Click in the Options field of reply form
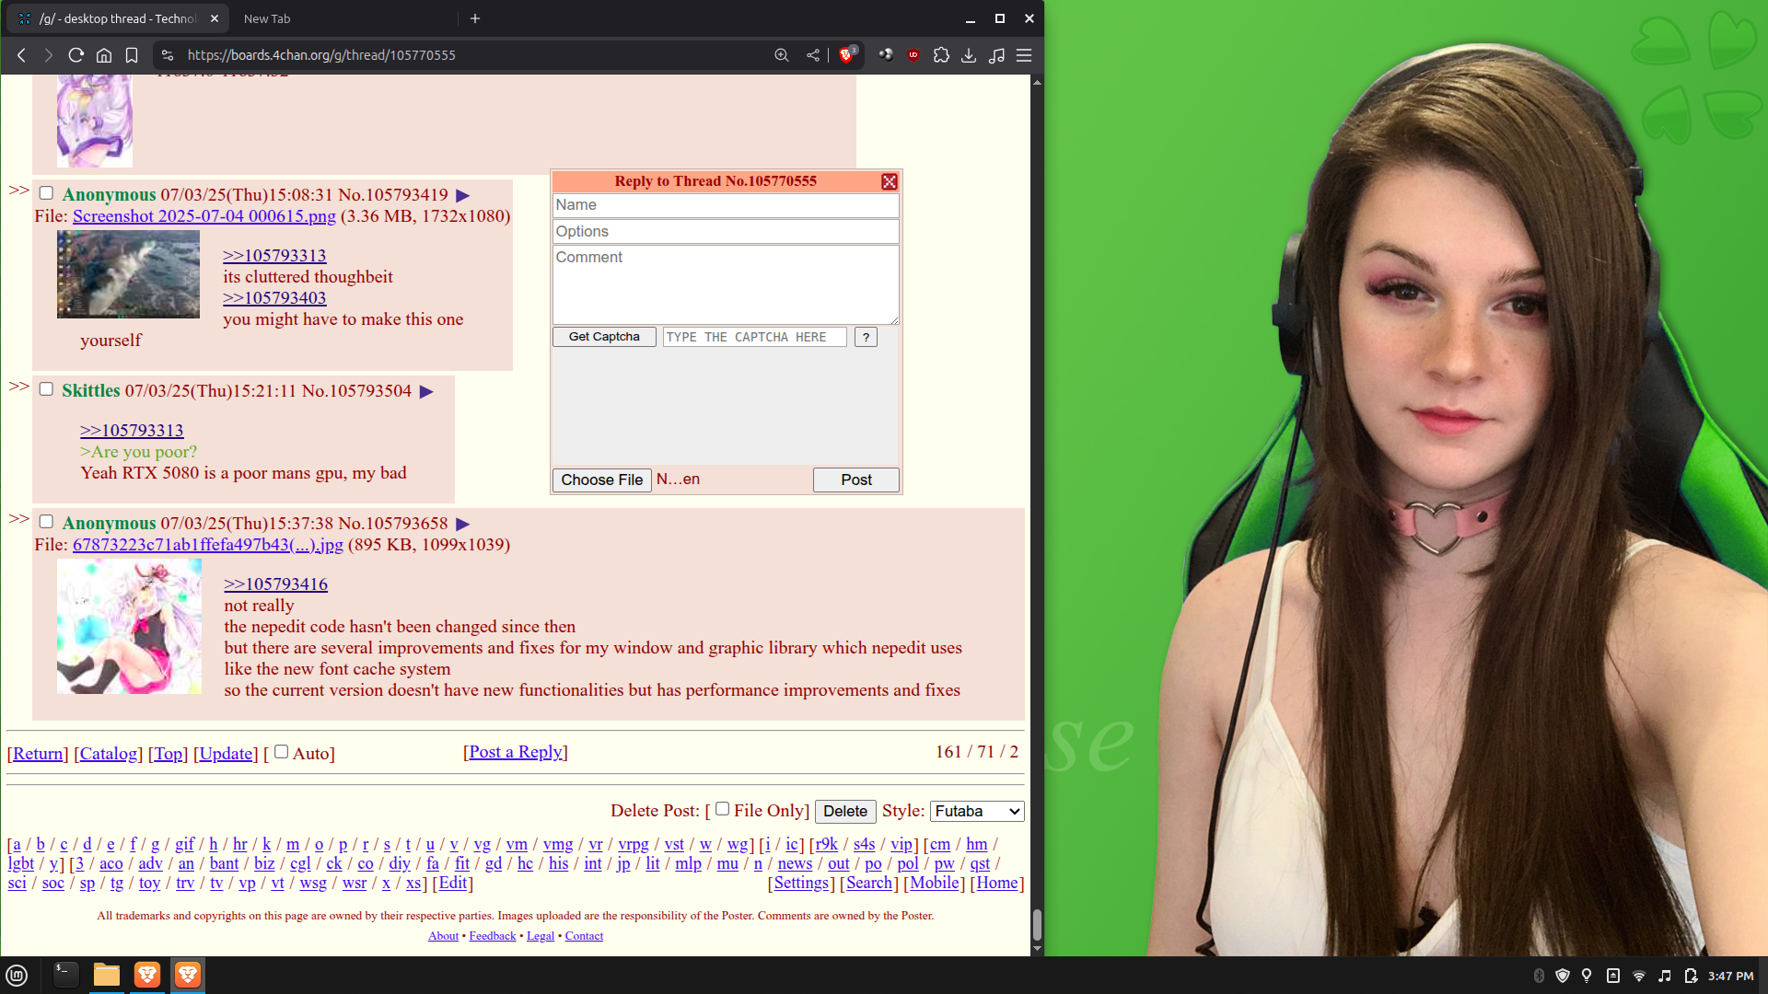The image size is (1768, 994). pos(726,231)
